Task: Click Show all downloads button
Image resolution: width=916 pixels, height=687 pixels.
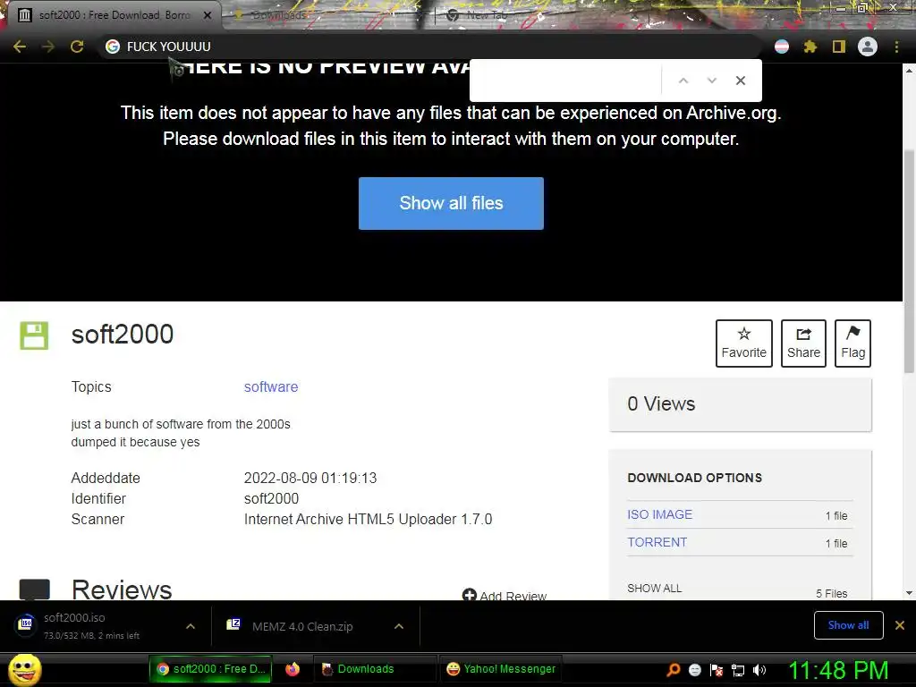Action: coord(848,625)
